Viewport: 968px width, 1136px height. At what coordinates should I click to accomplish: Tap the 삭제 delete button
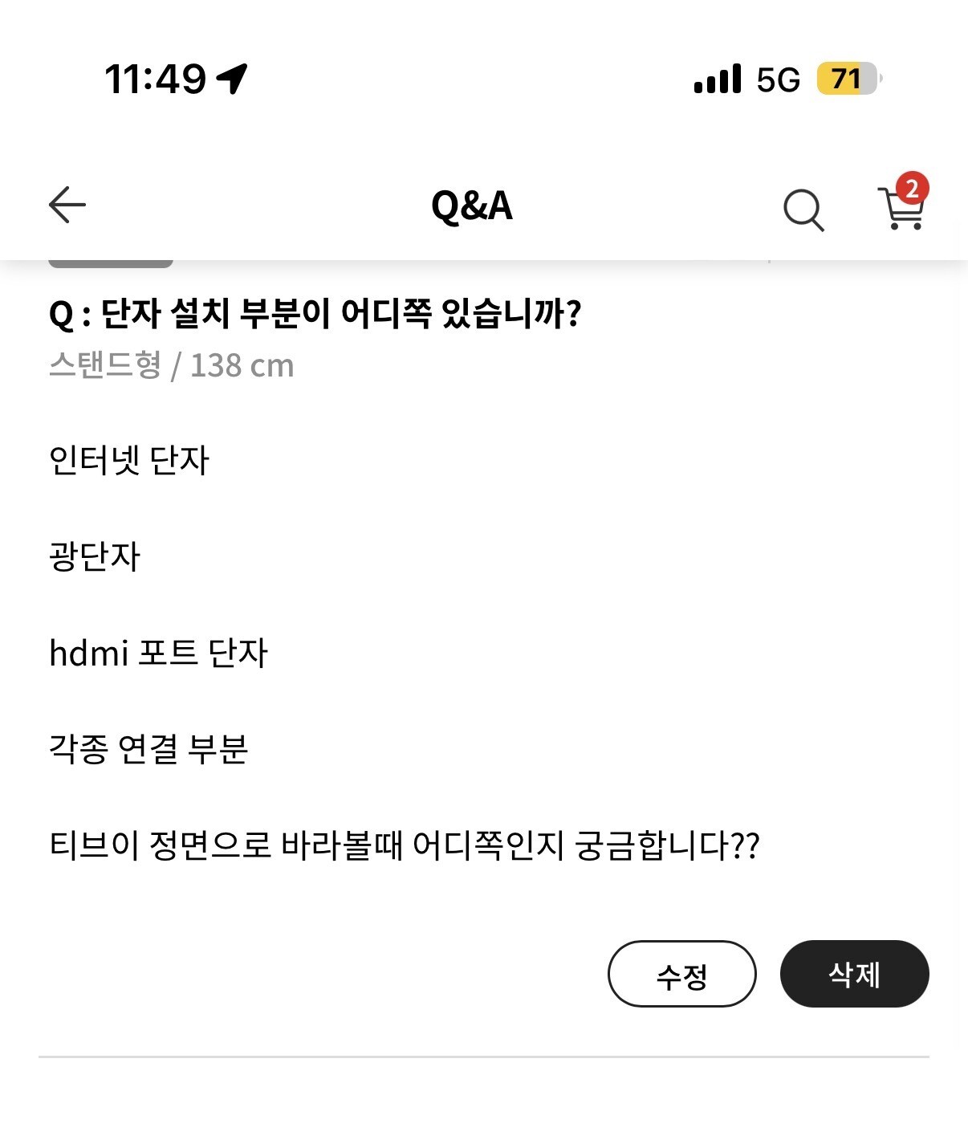(855, 974)
